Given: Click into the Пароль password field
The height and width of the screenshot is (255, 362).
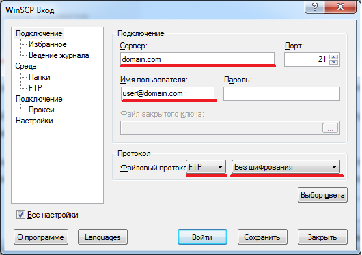Looking at the screenshot, I should (x=281, y=93).
